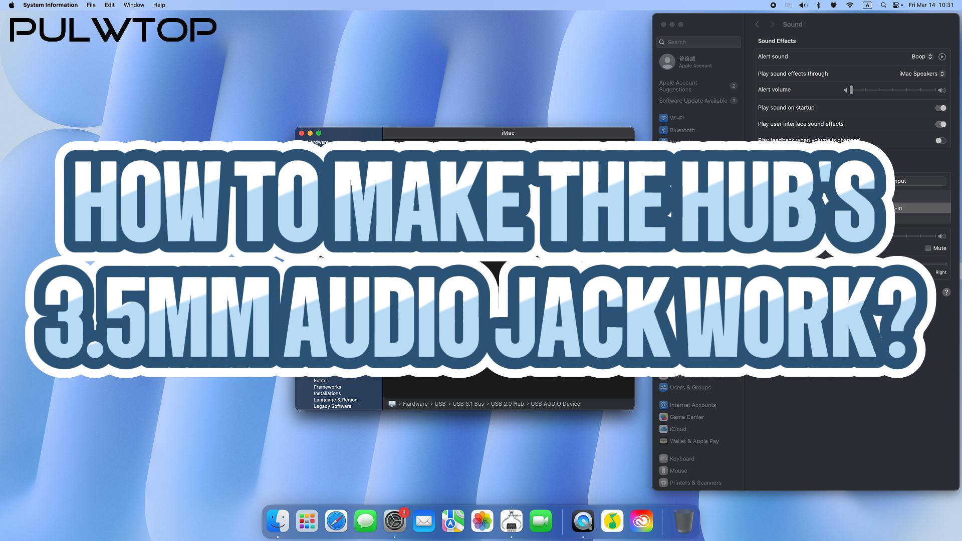
Task: Open the Help menu
Action: 159,5
